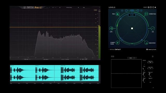This screenshot has height=93, width=166.
Task: Toggle Pro-Q 3 A/B state switch
Action: coord(53,7)
